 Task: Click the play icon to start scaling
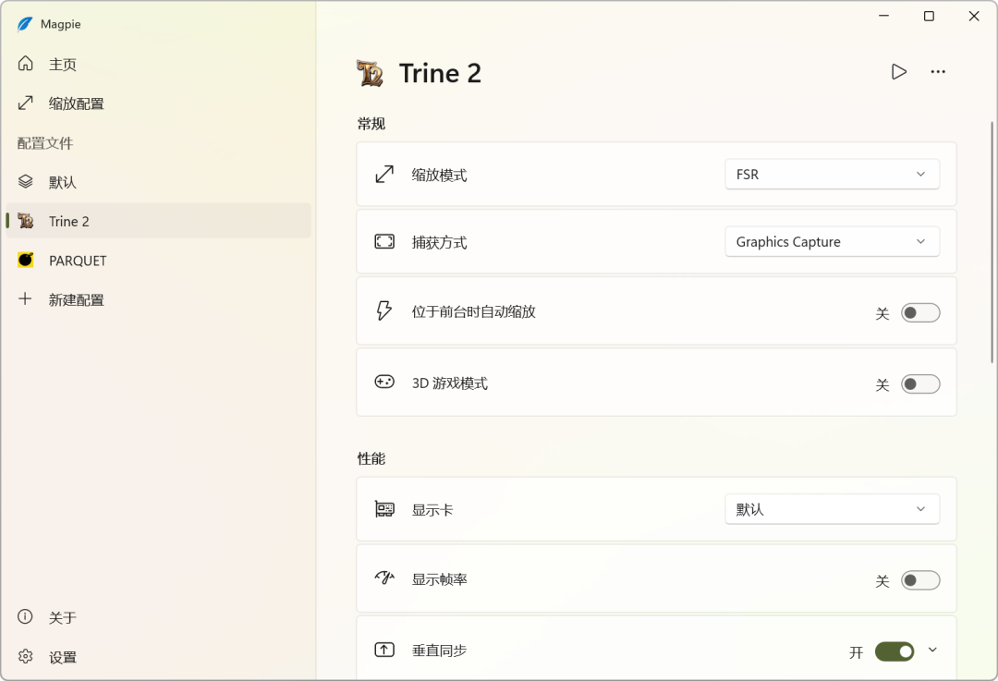(x=898, y=72)
